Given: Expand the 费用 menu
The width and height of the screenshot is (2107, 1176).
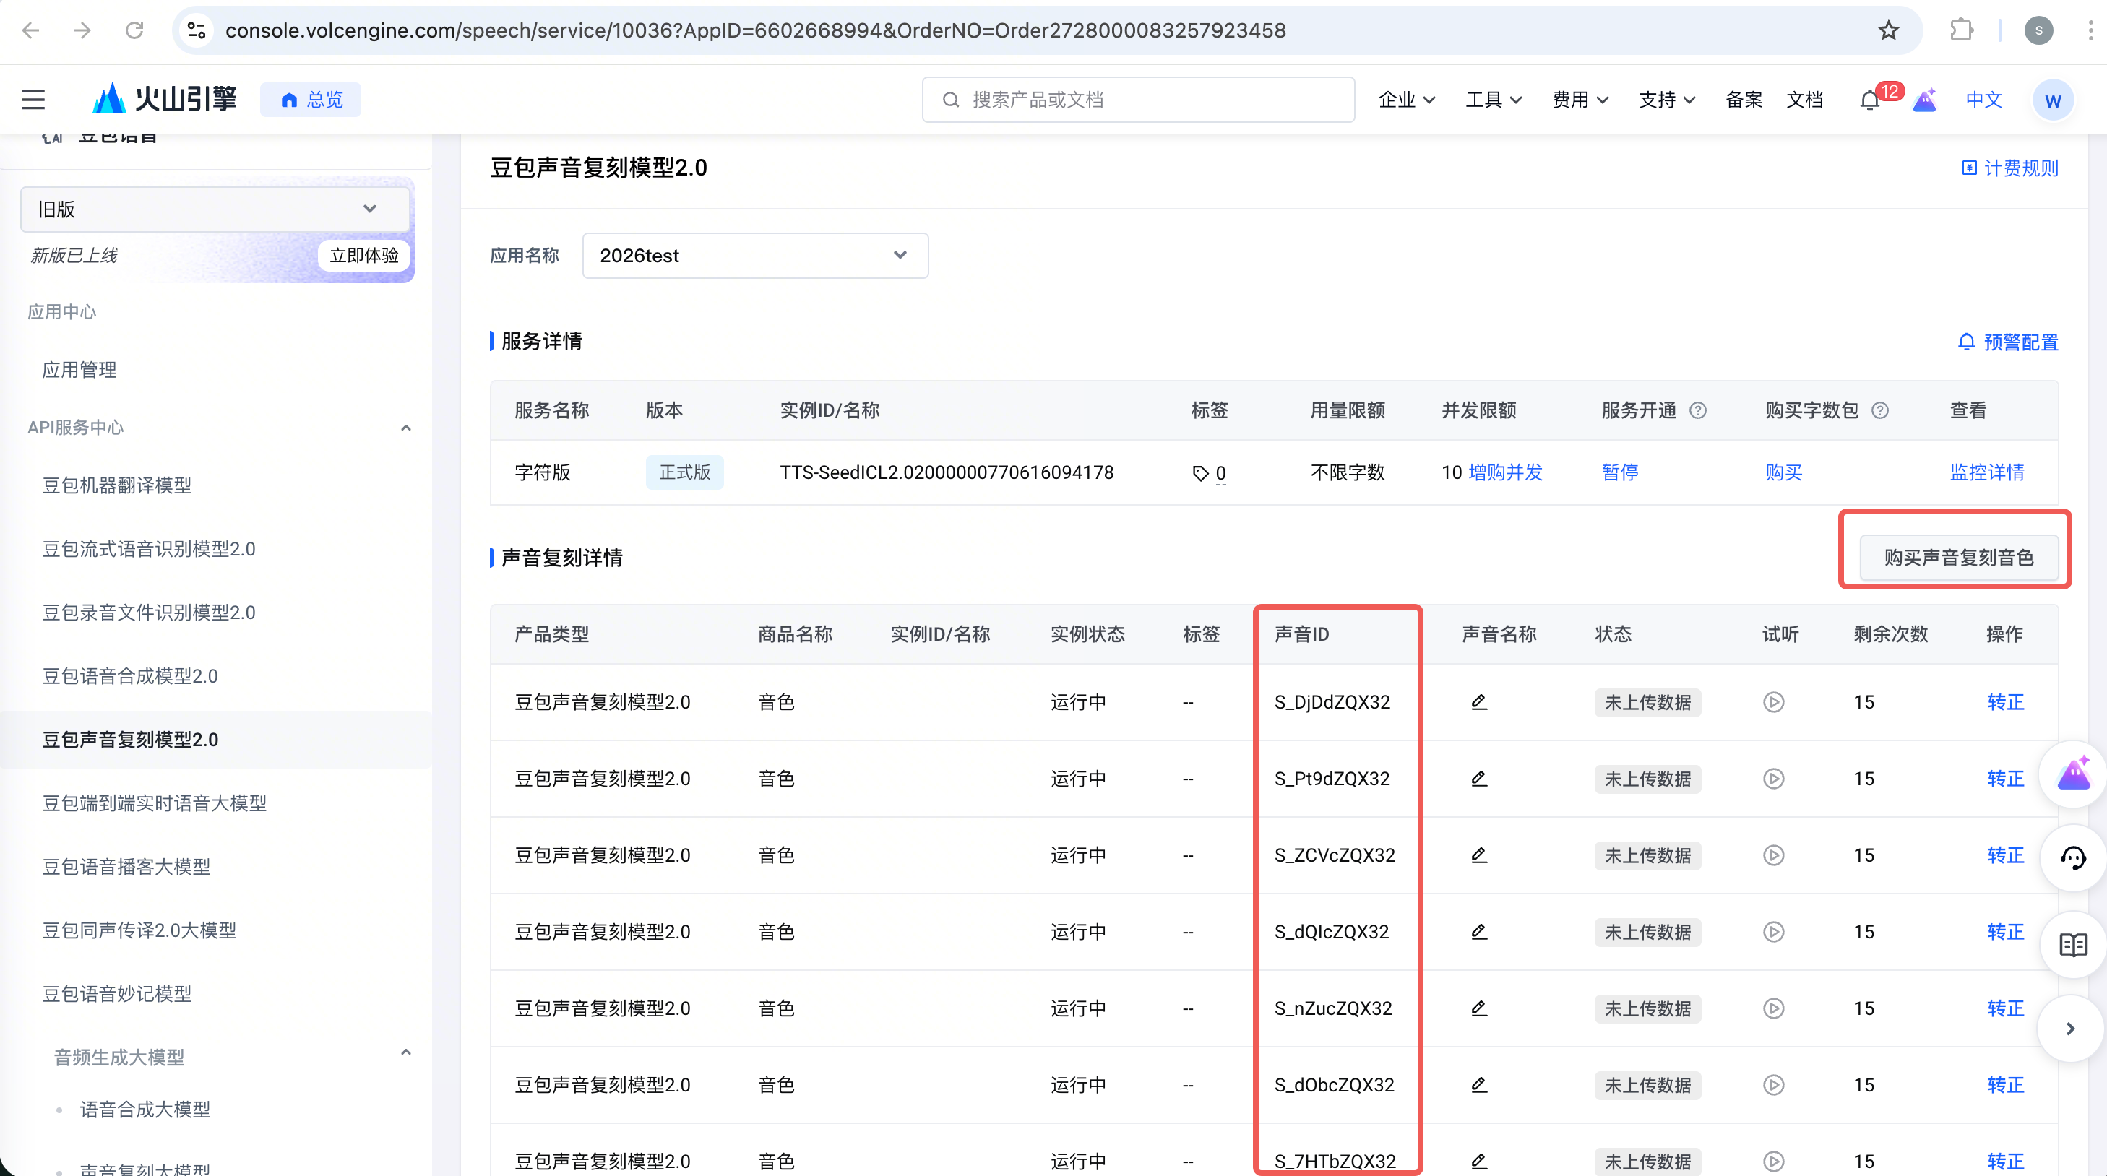Looking at the screenshot, I should pos(1580,100).
